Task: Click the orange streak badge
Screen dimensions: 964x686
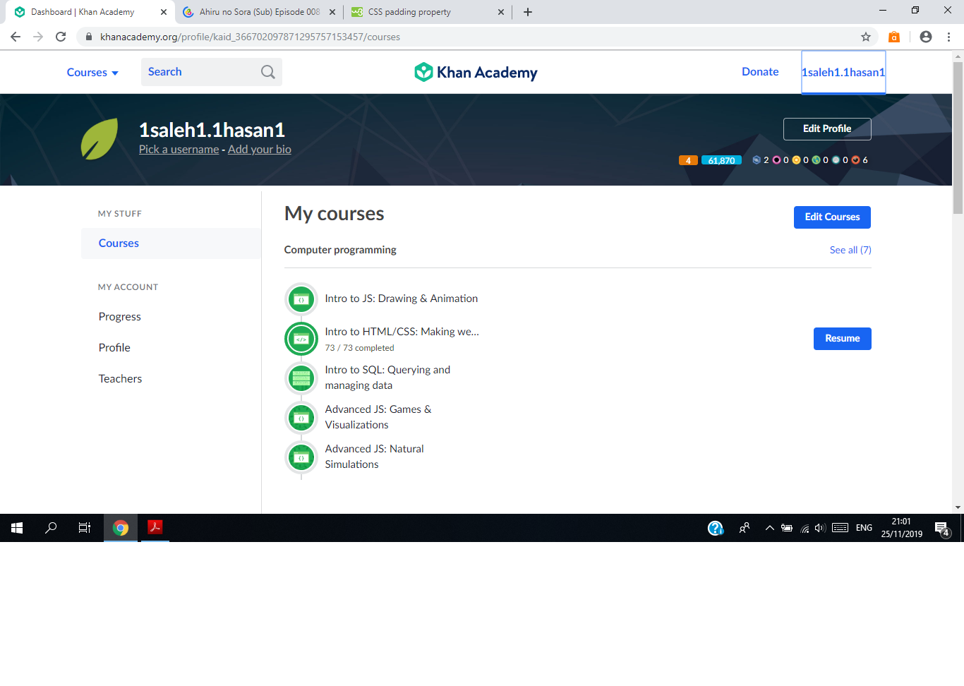Action: 688,160
